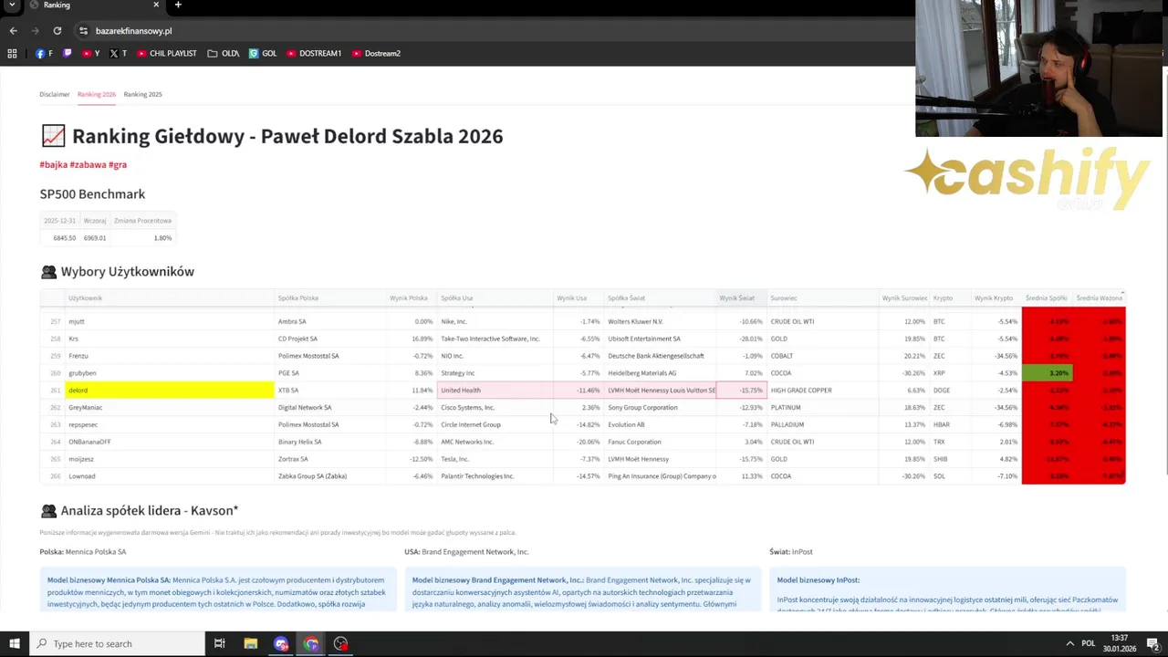Switch to the Ranking 2025 tab
This screenshot has width=1168, height=657.
click(142, 94)
